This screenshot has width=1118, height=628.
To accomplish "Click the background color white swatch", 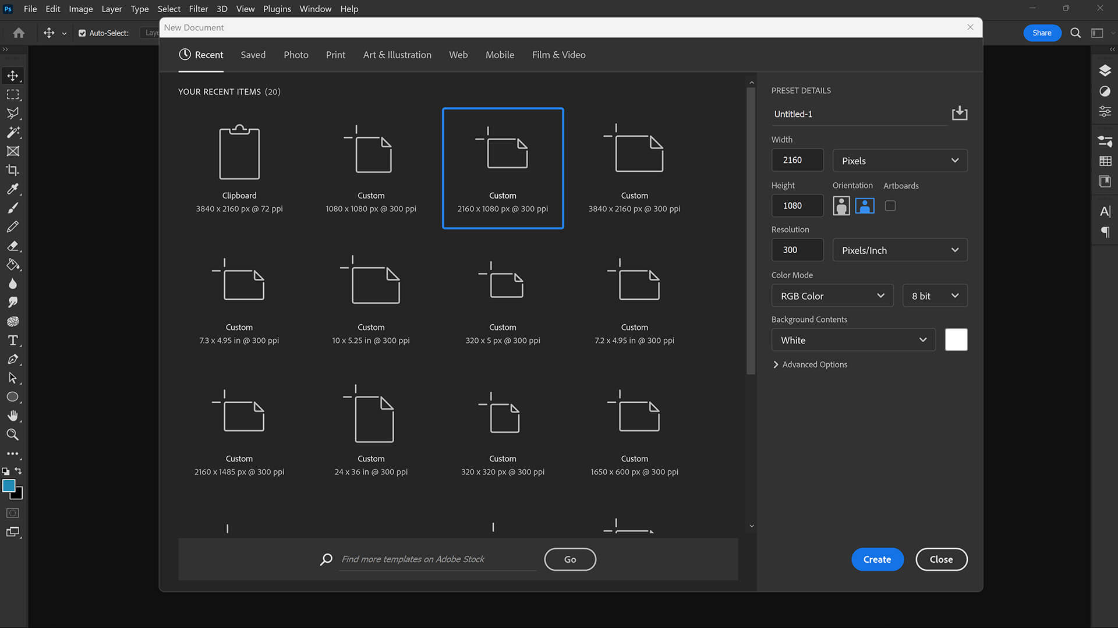I will (956, 340).
